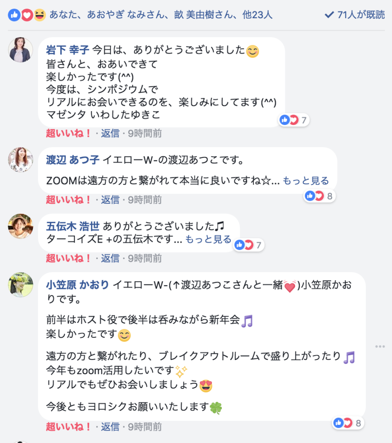Click 五伝木 浩世's profile picture
392x443 pixels.
(20, 226)
